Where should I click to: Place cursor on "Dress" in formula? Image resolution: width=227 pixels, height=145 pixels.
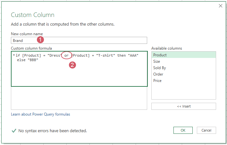[53, 56]
